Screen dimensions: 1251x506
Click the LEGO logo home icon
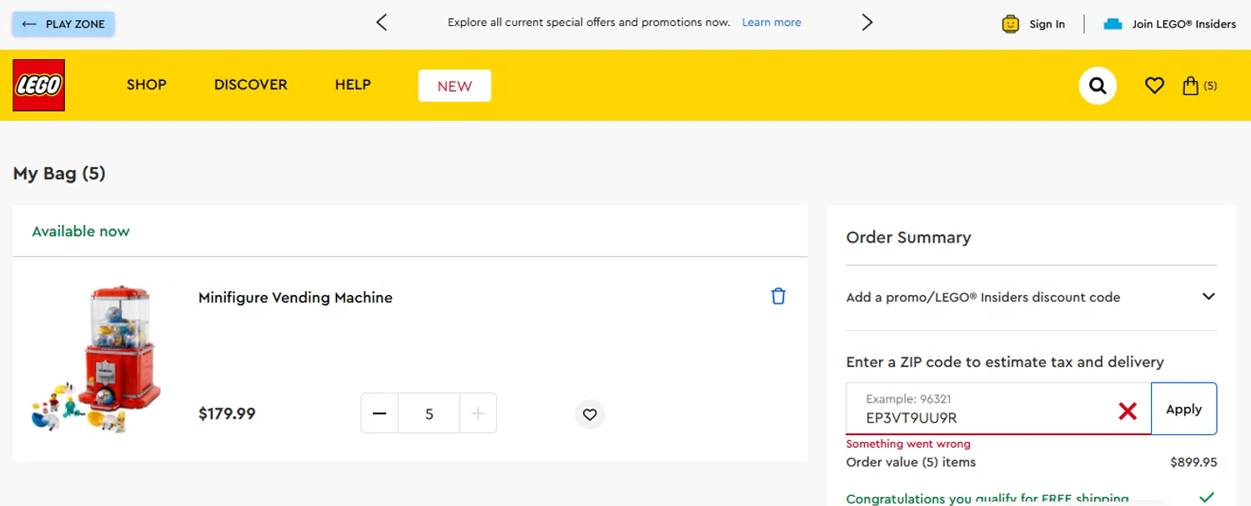[x=38, y=85]
